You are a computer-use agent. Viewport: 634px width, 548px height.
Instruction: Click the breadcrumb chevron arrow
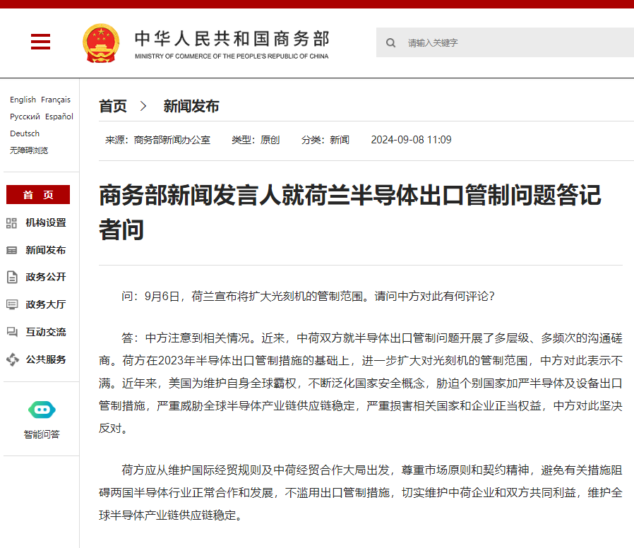click(x=143, y=107)
